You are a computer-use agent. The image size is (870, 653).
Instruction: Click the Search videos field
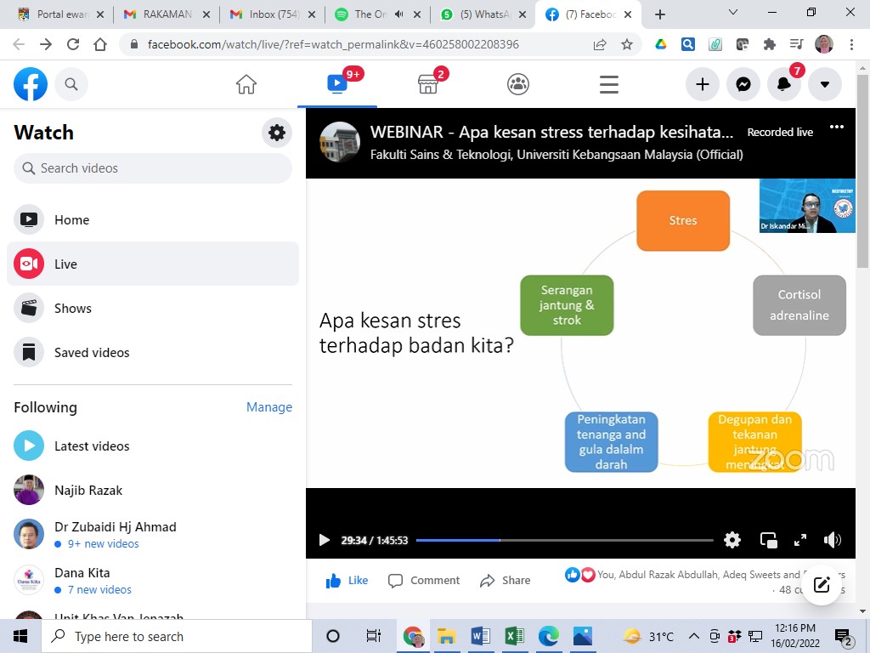point(153,168)
